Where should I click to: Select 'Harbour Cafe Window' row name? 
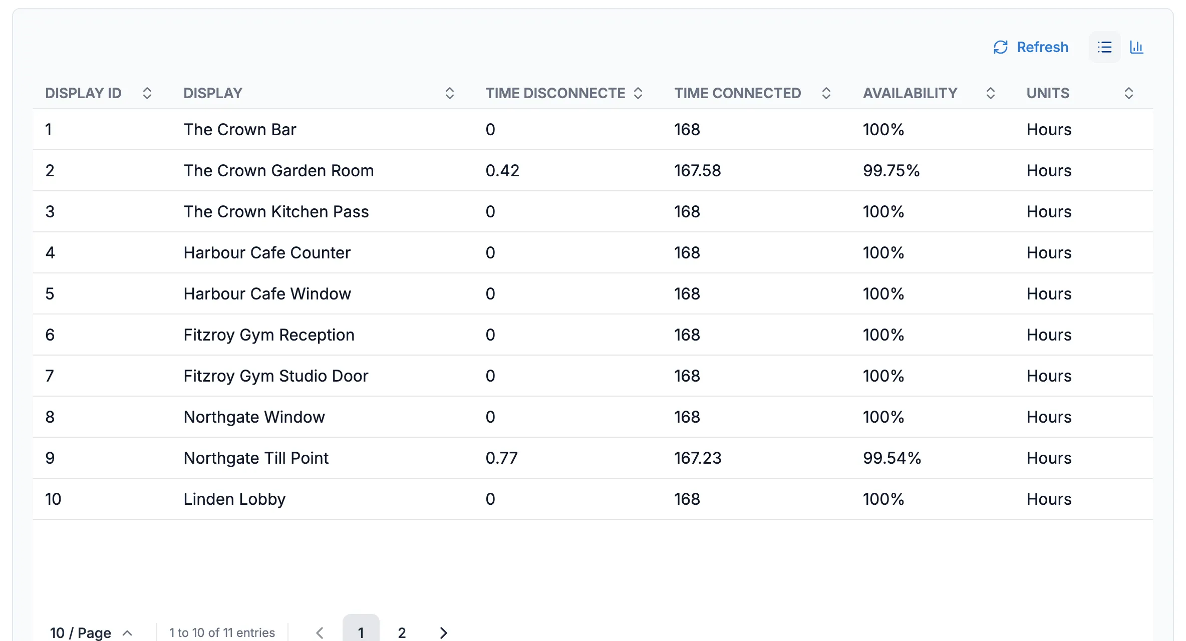267,294
